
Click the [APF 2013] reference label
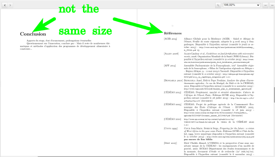pyautogui.click(x=170, y=66)
